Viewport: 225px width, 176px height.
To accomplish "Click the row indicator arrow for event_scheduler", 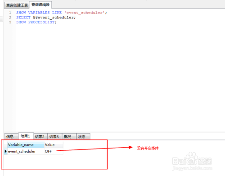I will click(6, 151).
